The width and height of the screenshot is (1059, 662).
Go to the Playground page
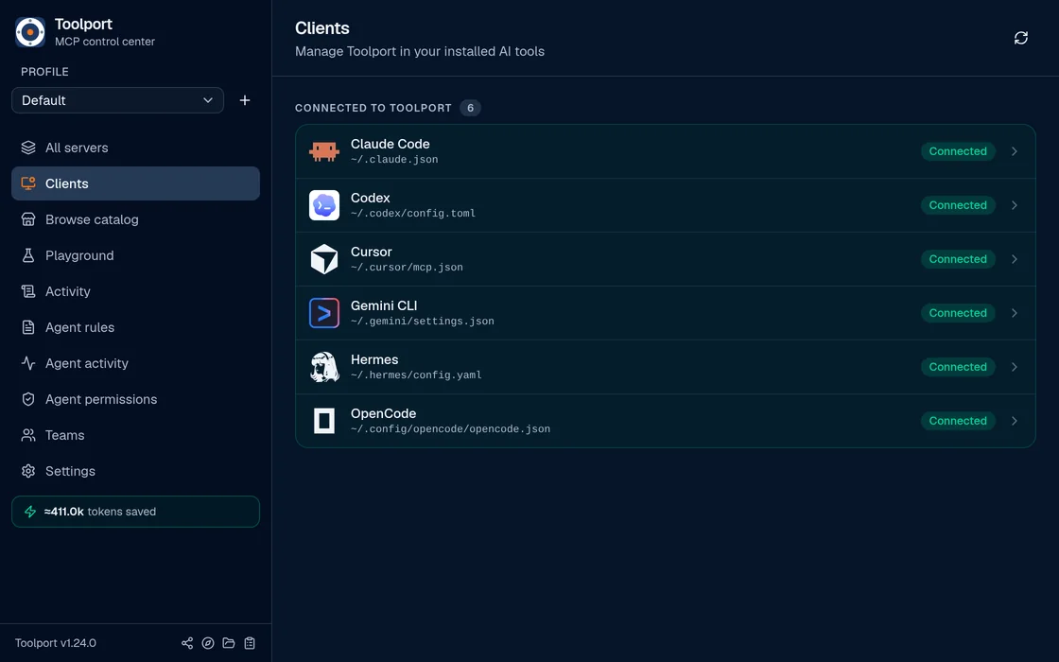click(x=136, y=255)
